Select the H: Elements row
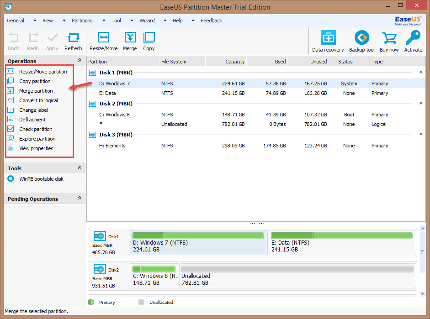This screenshot has width=430, height=319. 256,146
